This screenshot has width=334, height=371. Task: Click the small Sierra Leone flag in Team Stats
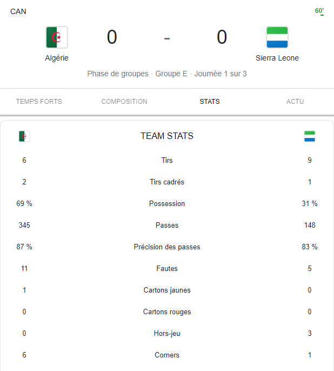pos(310,136)
